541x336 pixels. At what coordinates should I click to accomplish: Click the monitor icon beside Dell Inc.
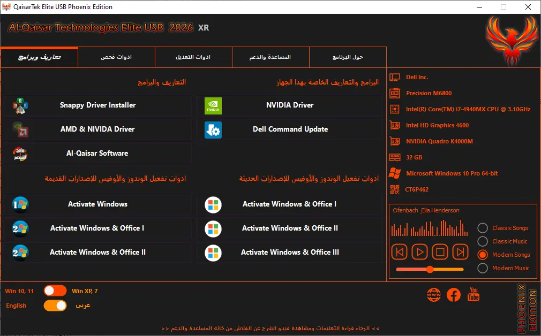pyautogui.click(x=395, y=77)
